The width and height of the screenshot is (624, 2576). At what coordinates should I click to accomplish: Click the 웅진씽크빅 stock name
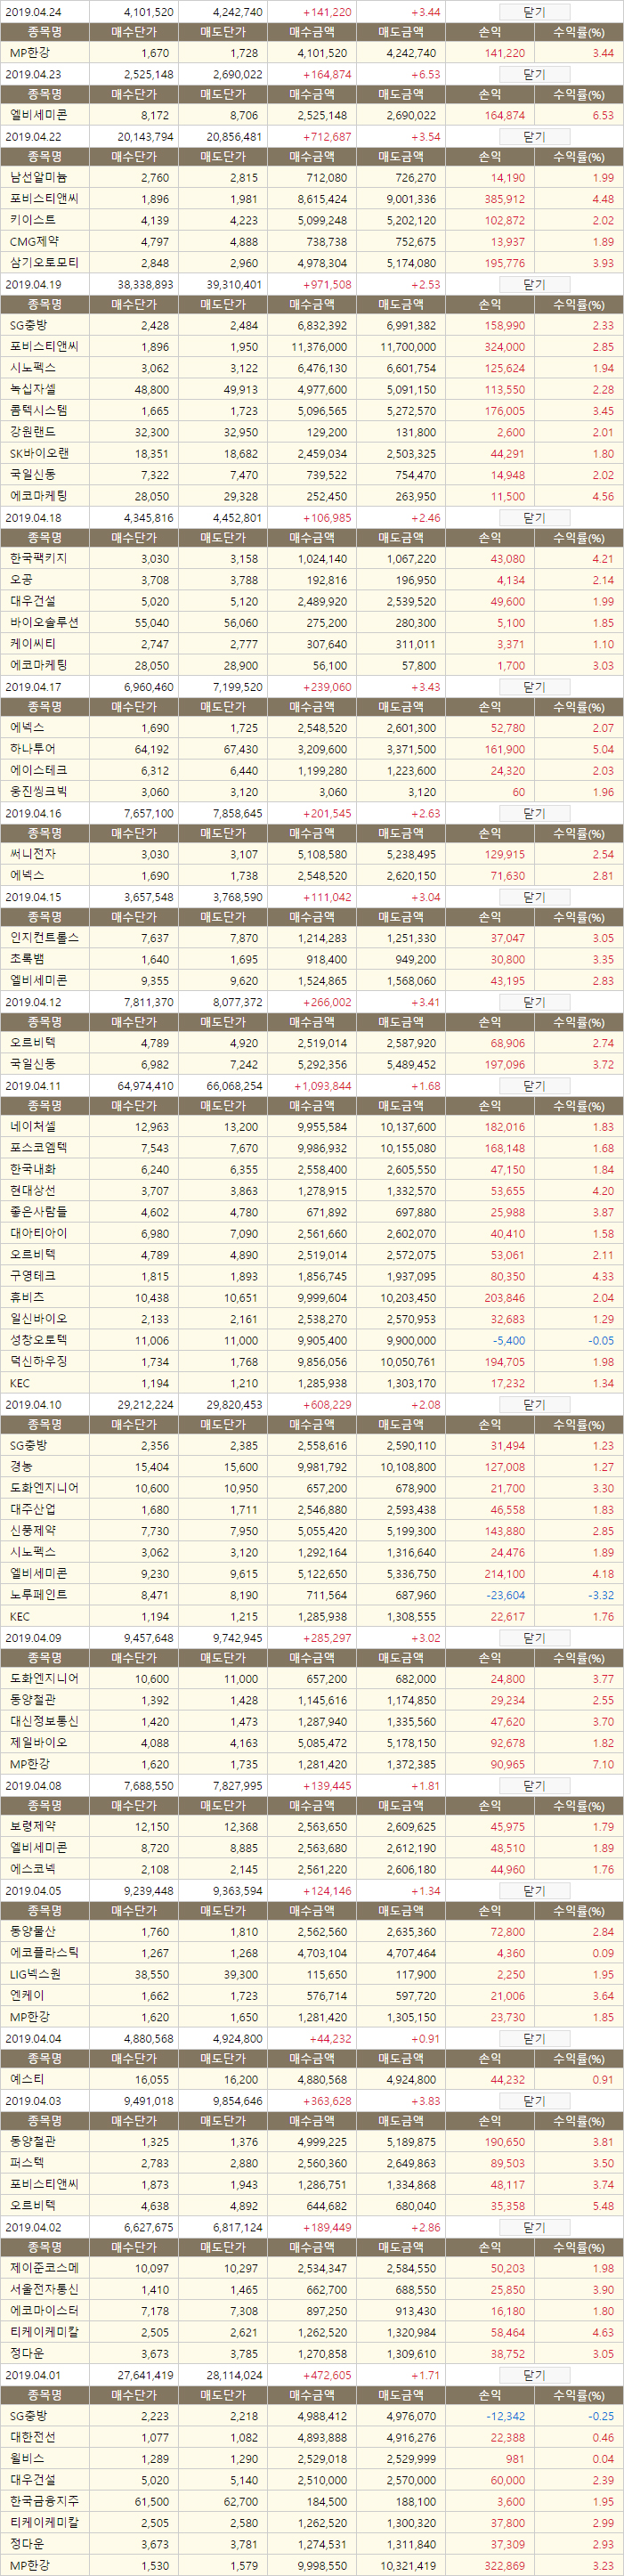coord(39,792)
